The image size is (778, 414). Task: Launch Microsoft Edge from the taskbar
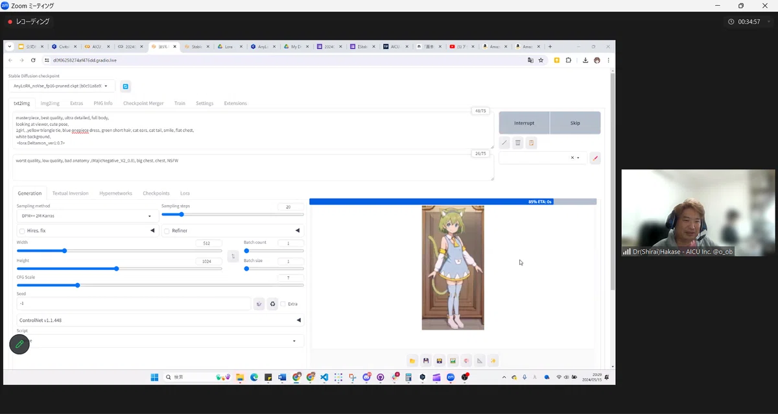(x=254, y=377)
